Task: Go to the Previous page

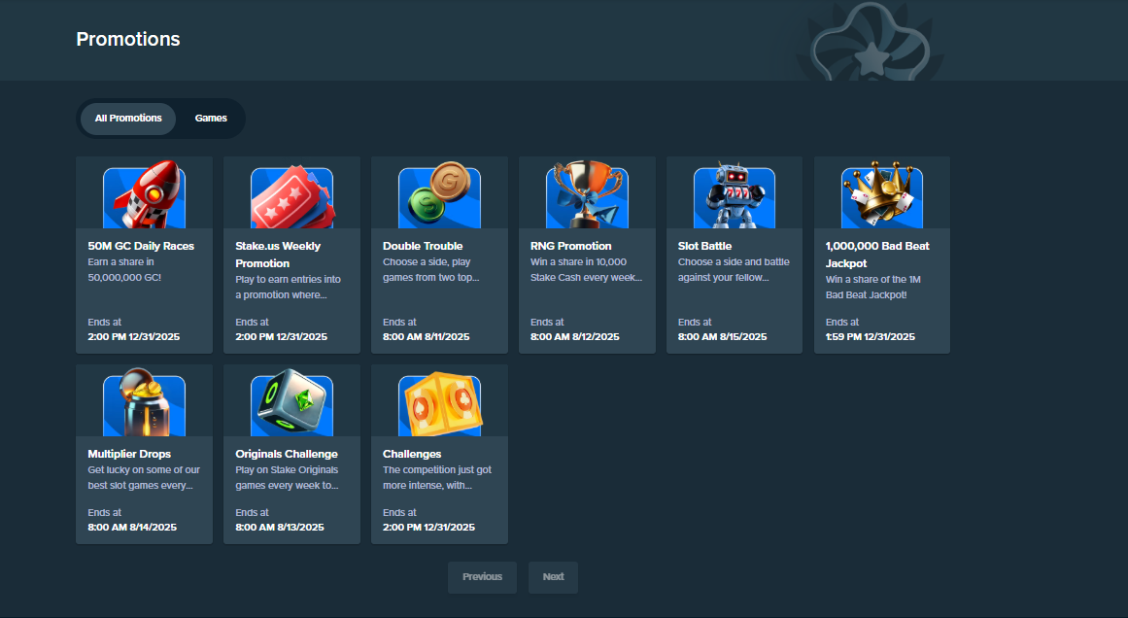Action: pos(482,577)
